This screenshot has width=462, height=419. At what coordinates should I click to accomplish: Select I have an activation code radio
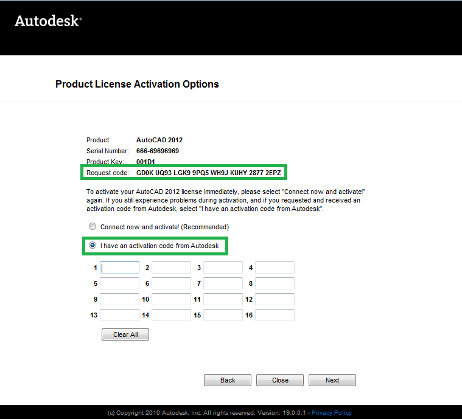[93, 245]
